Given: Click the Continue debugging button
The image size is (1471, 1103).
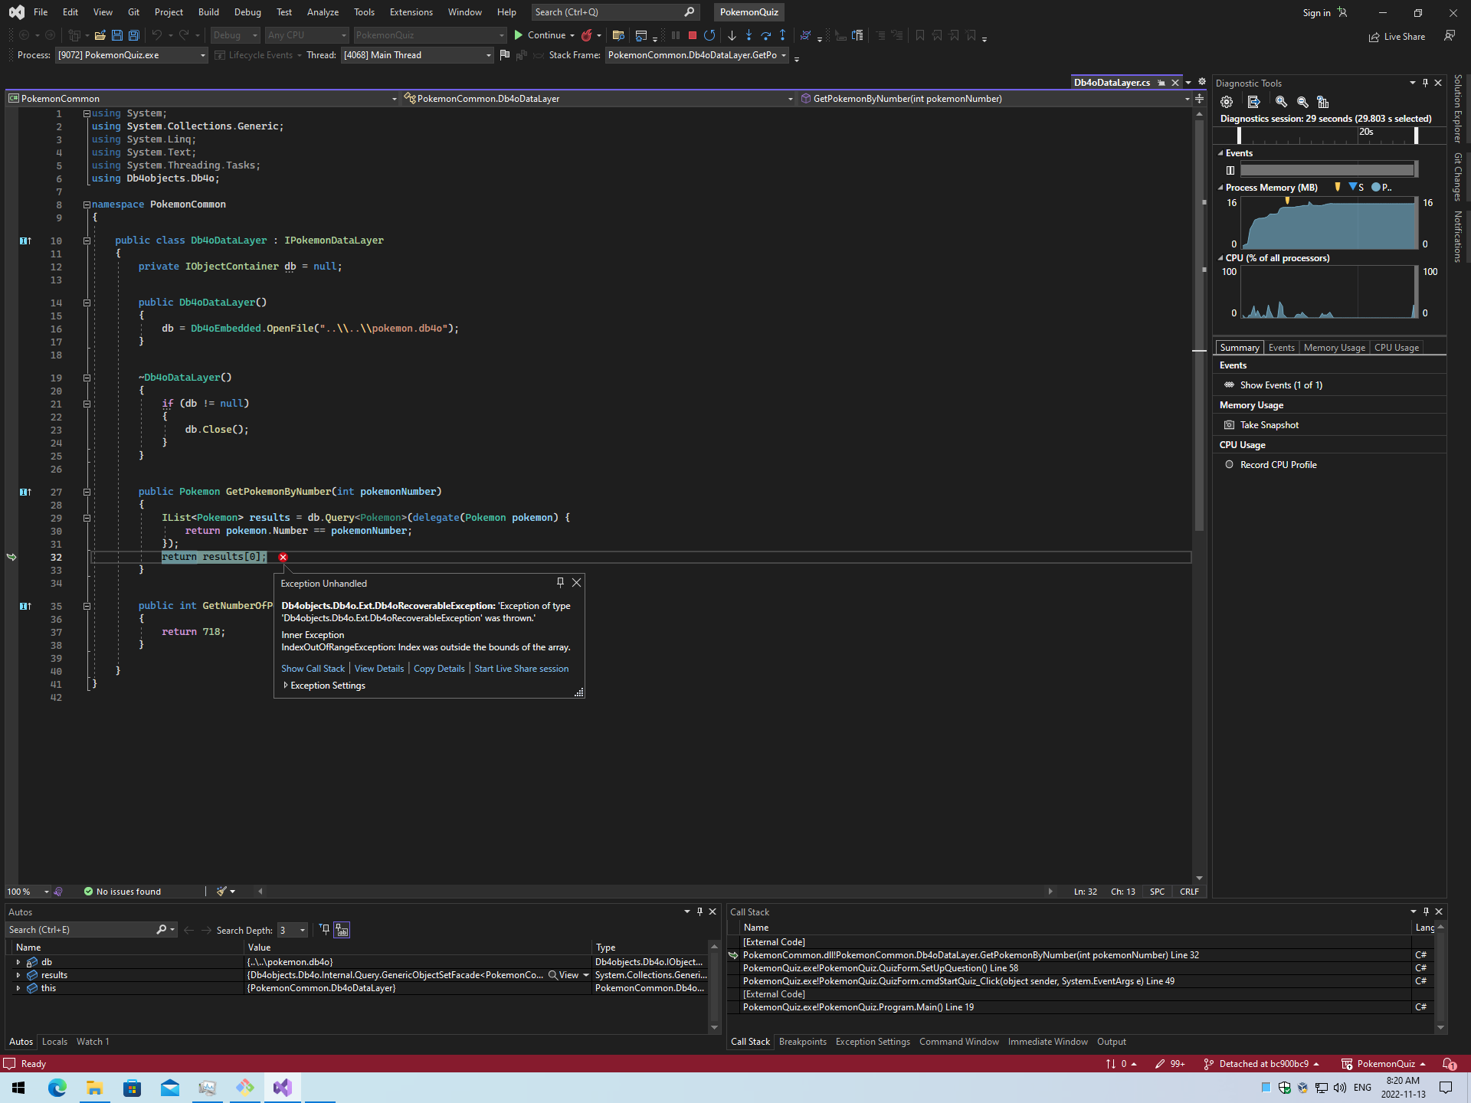Looking at the screenshot, I should [545, 35].
